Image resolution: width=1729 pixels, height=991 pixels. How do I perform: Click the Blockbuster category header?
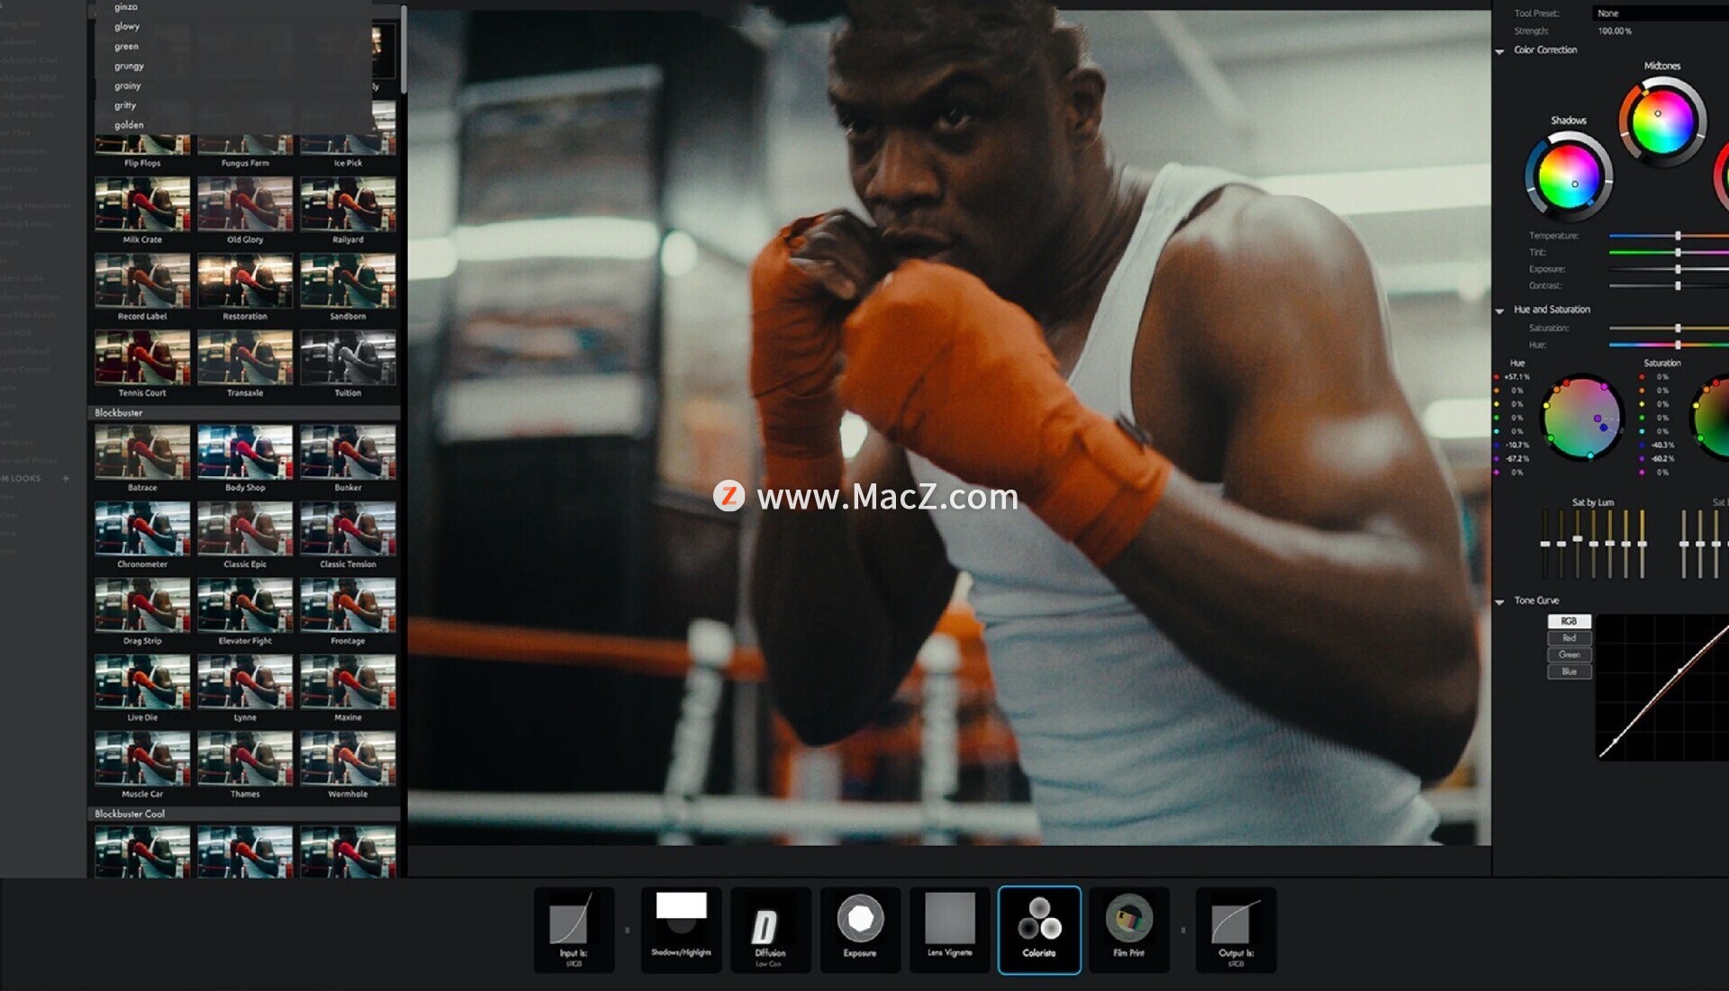coord(119,413)
